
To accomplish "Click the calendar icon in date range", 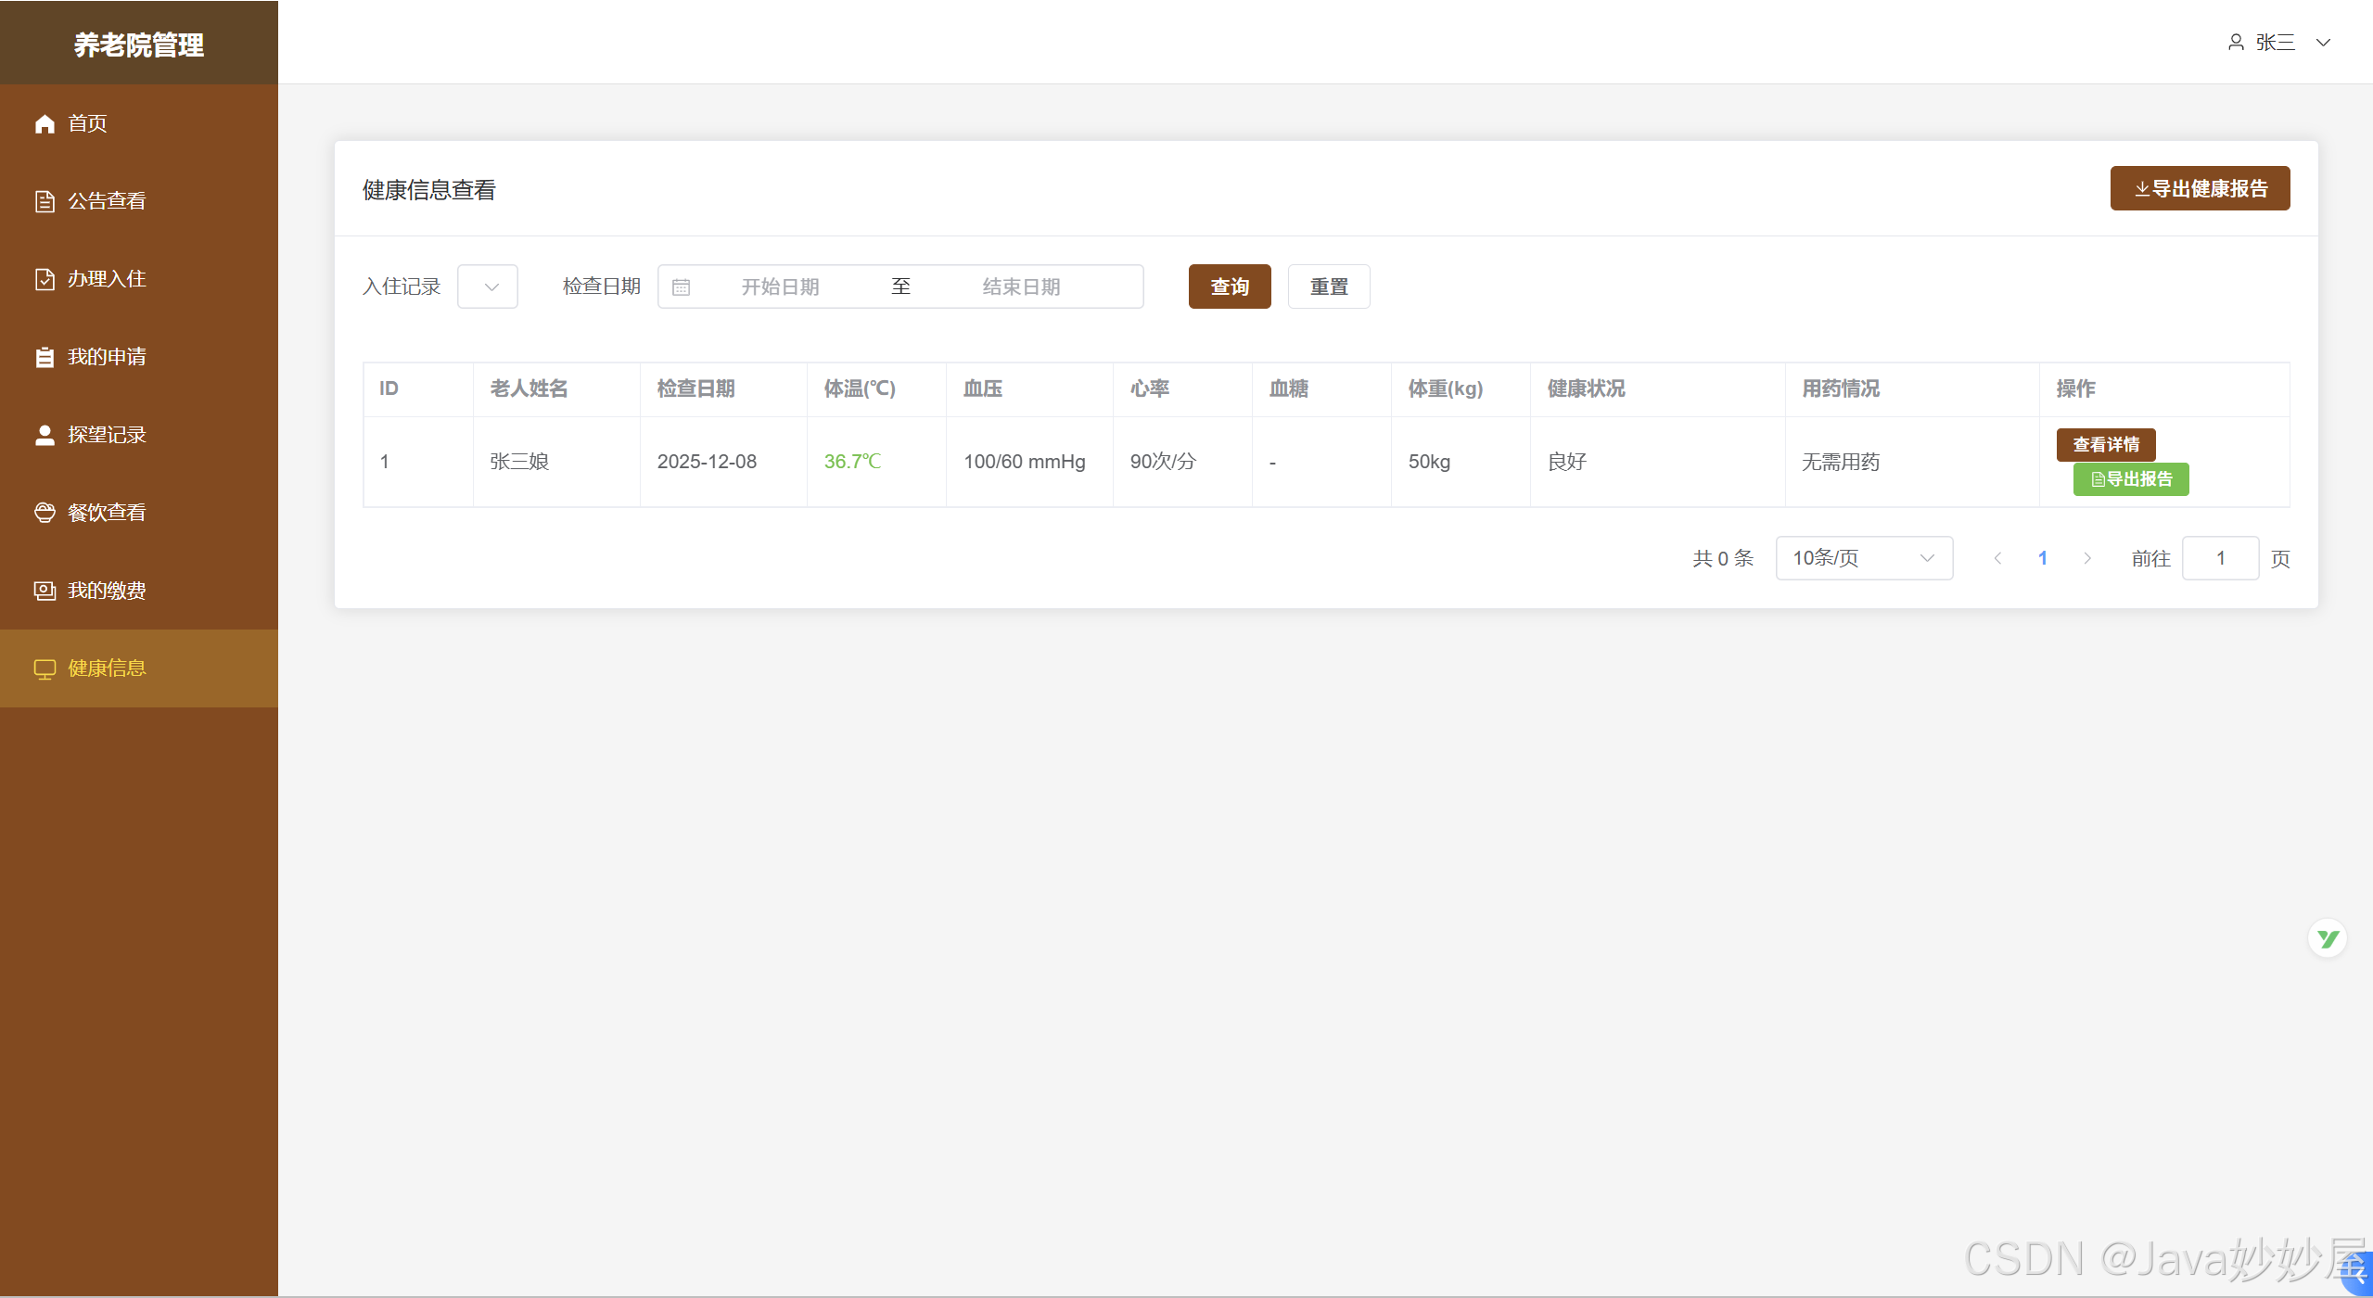I will point(682,287).
